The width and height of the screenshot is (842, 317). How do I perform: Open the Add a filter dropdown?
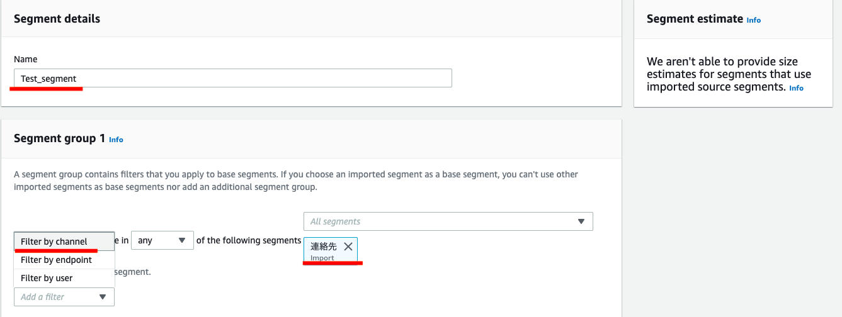(x=57, y=297)
